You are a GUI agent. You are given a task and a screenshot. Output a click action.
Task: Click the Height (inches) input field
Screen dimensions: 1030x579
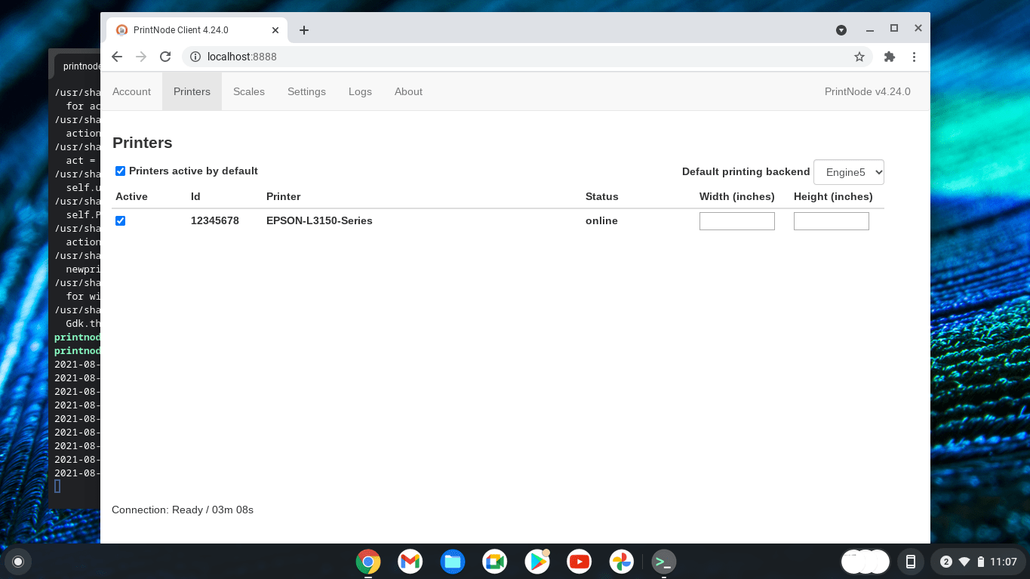tap(832, 221)
